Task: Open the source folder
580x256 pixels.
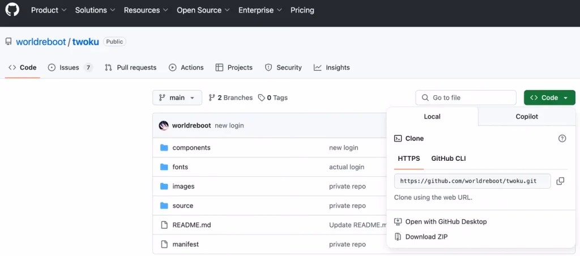Action: pyautogui.click(x=183, y=206)
